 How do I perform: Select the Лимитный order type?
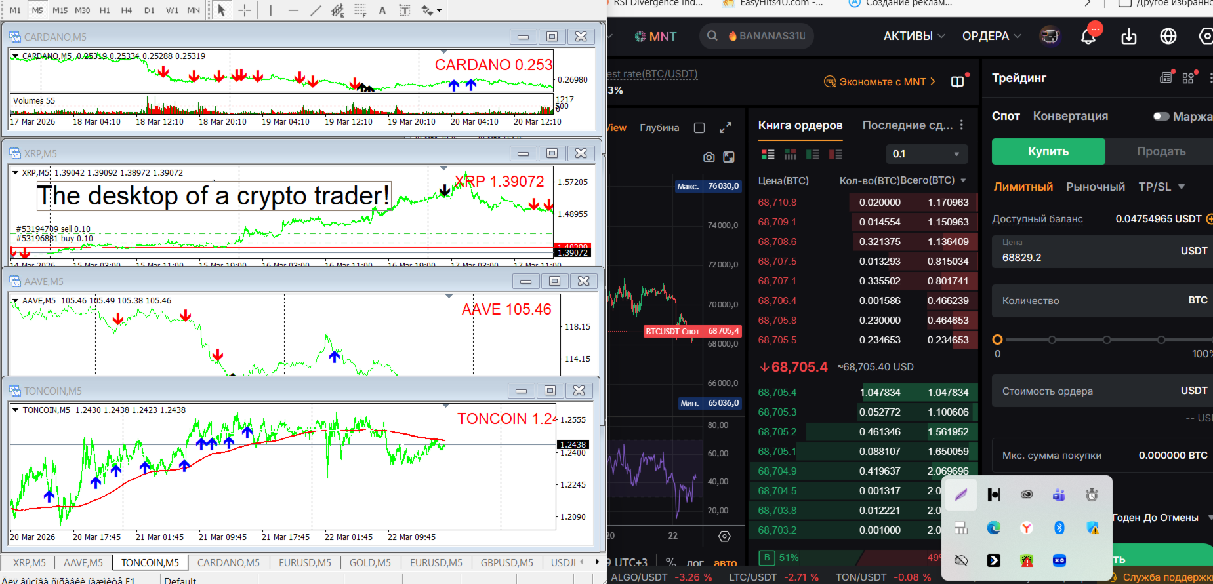tap(1023, 187)
